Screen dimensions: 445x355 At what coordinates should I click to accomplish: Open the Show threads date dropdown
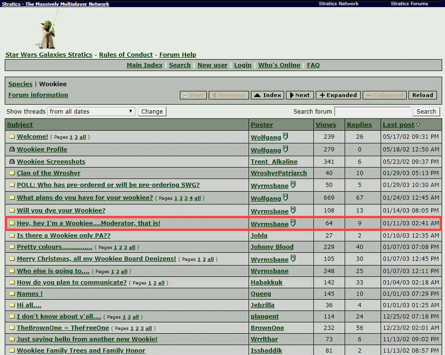[x=91, y=111]
